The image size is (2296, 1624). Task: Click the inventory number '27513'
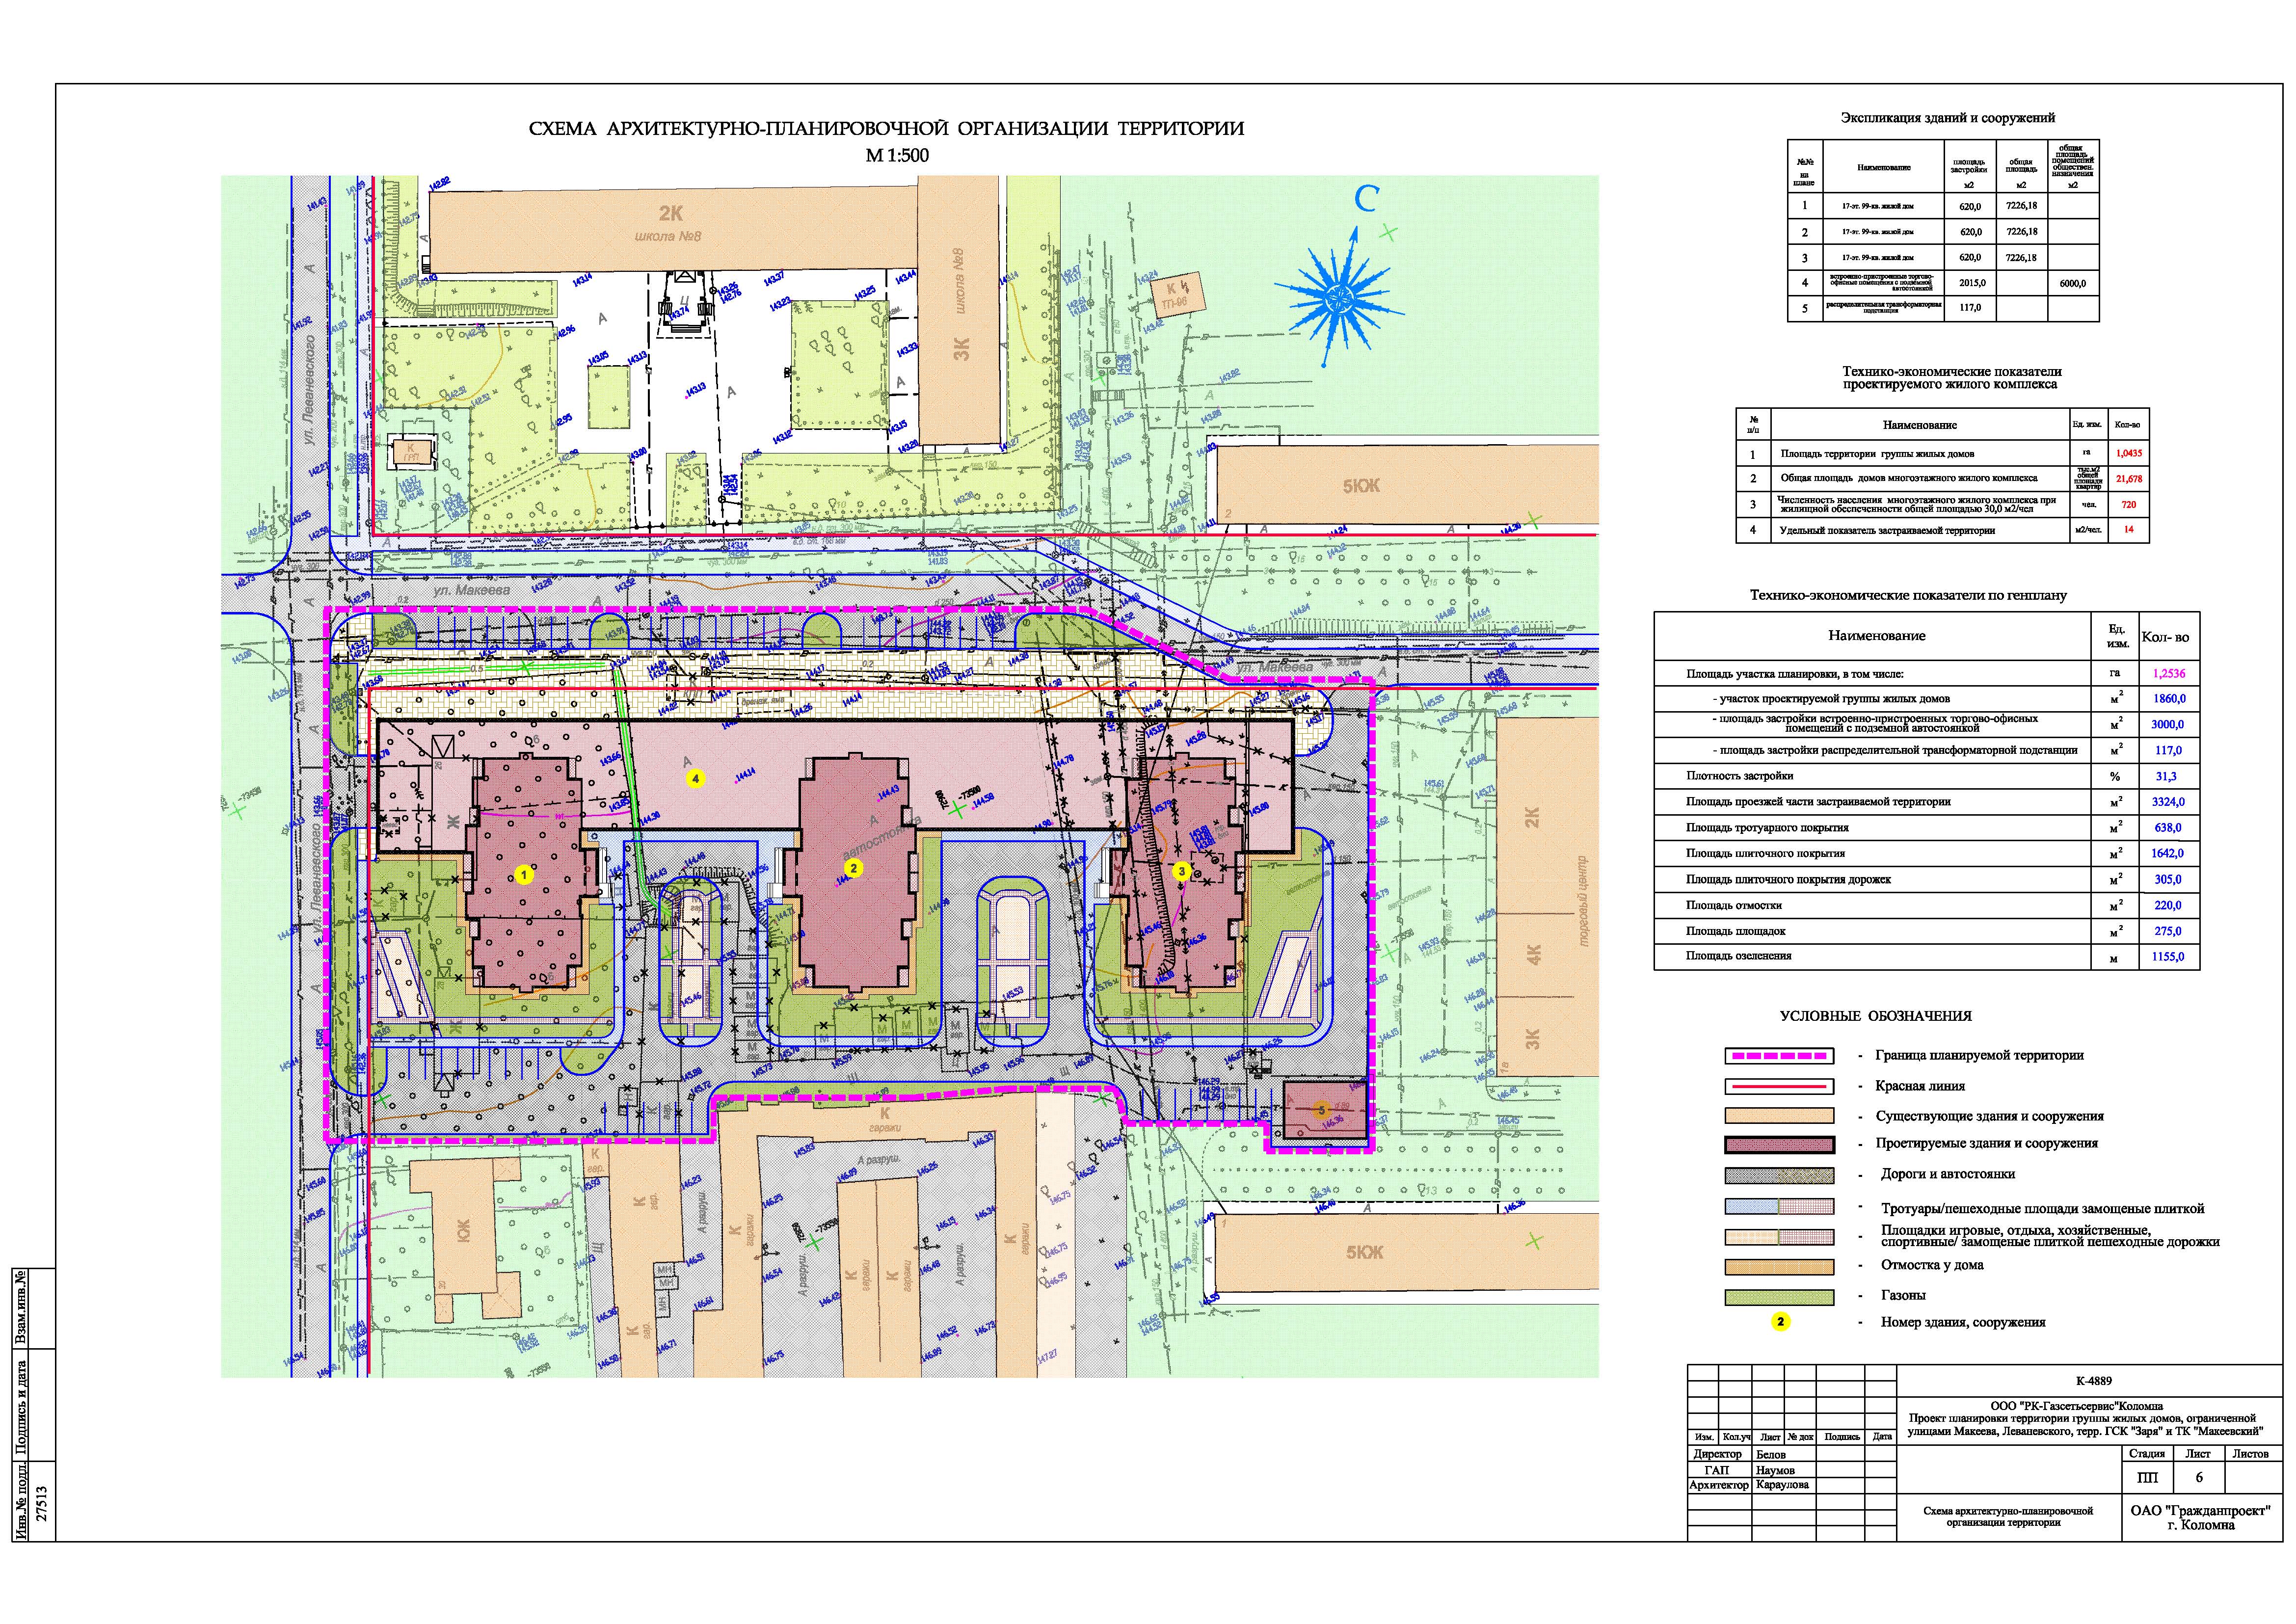tap(41, 1503)
